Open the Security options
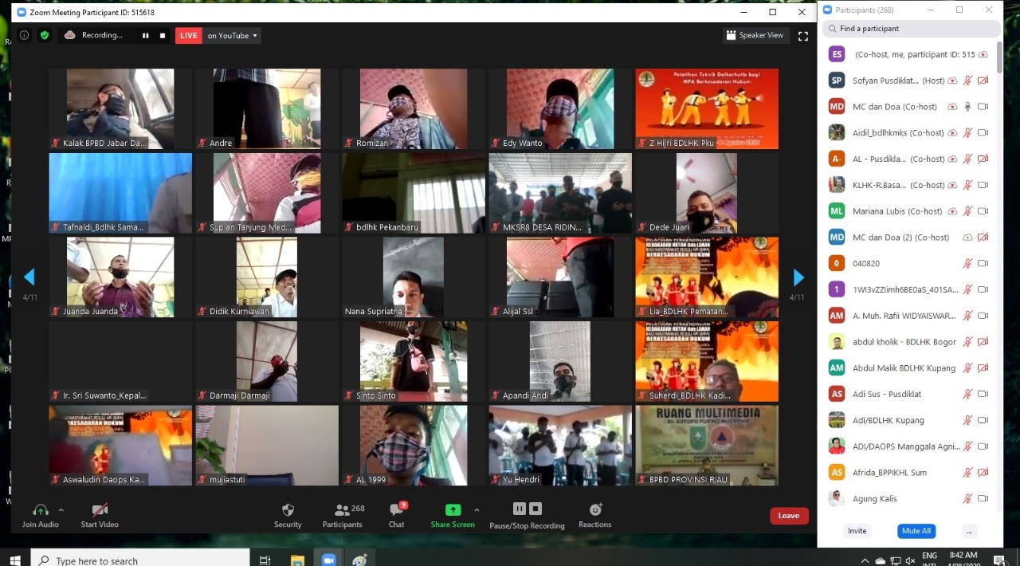The height and width of the screenshot is (566, 1020). (288, 514)
